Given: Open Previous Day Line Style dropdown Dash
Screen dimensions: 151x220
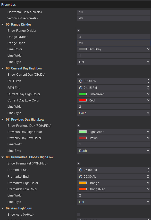Looking at the screenshot, I should tap(114, 151).
